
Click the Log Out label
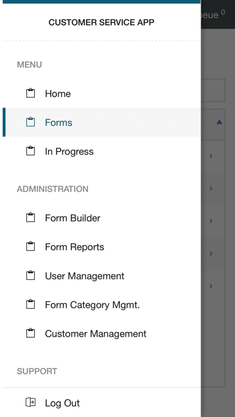(x=62, y=403)
